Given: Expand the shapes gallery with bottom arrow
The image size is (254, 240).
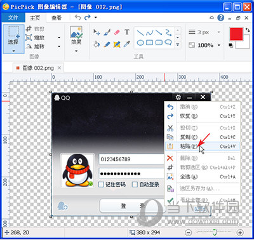Looking at the screenshot, I should (178, 44).
